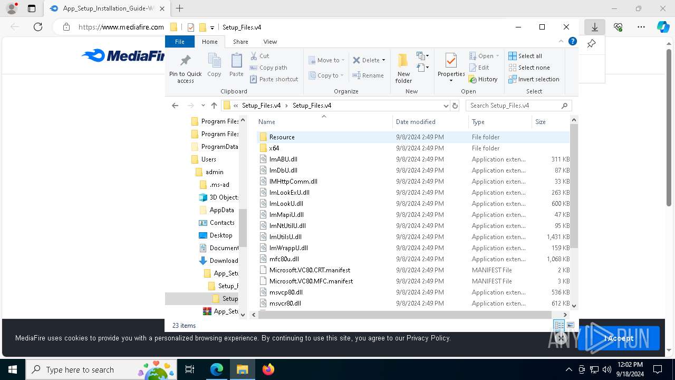Expand the Move to dropdown
Screen dimensions: 675x380
click(343, 60)
